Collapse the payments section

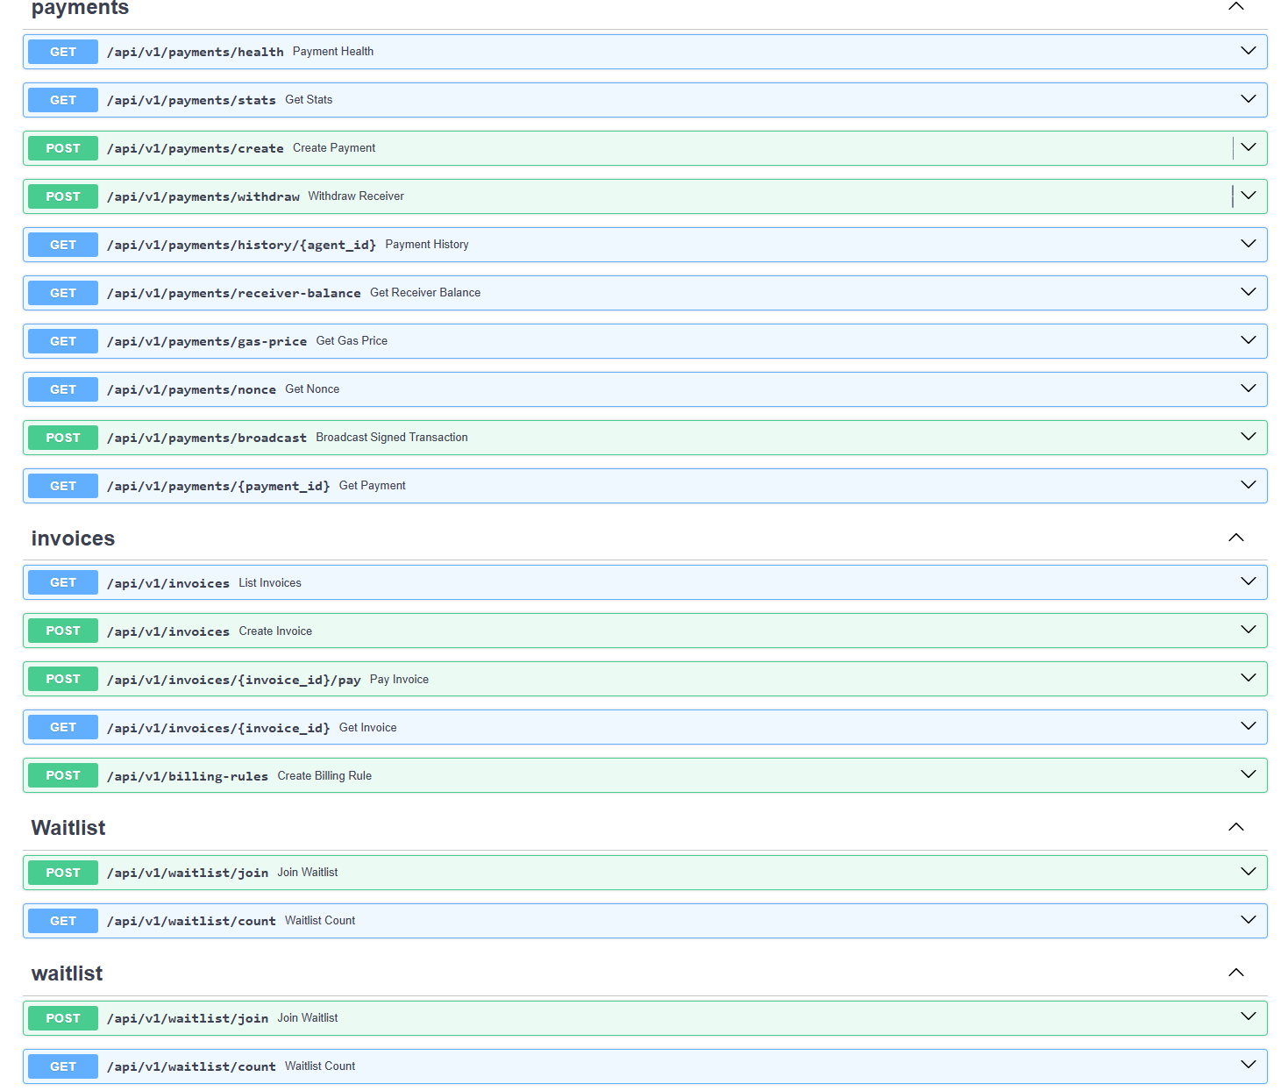1235,7
